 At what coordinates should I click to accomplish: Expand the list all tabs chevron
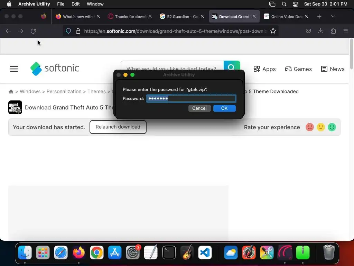pos(333,16)
